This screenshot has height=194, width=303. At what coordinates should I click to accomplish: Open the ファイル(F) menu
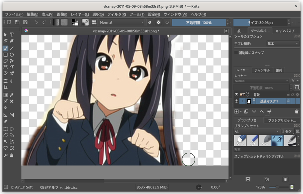(14, 14)
